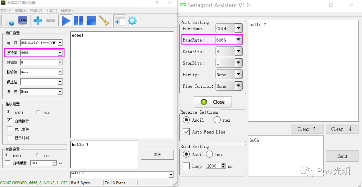Click the add window panel icon

[x=120, y=21]
